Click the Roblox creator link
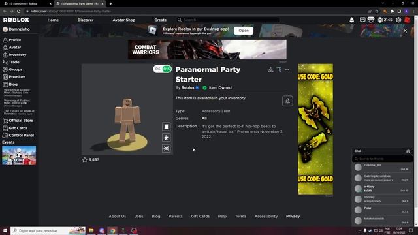 click(187, 87)
